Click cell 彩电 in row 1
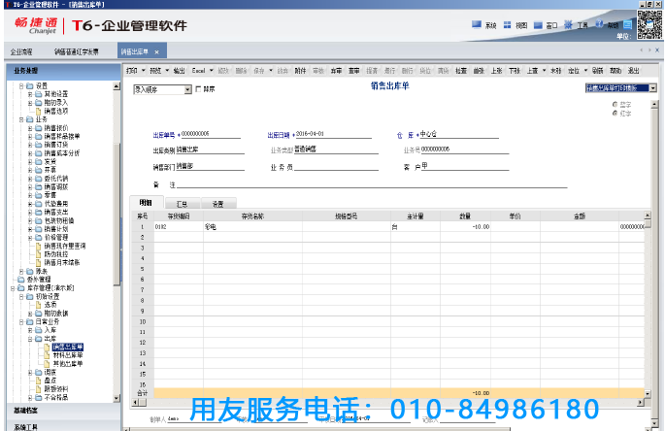The width and height of the screenshot is (666, 431). [252, 227]
